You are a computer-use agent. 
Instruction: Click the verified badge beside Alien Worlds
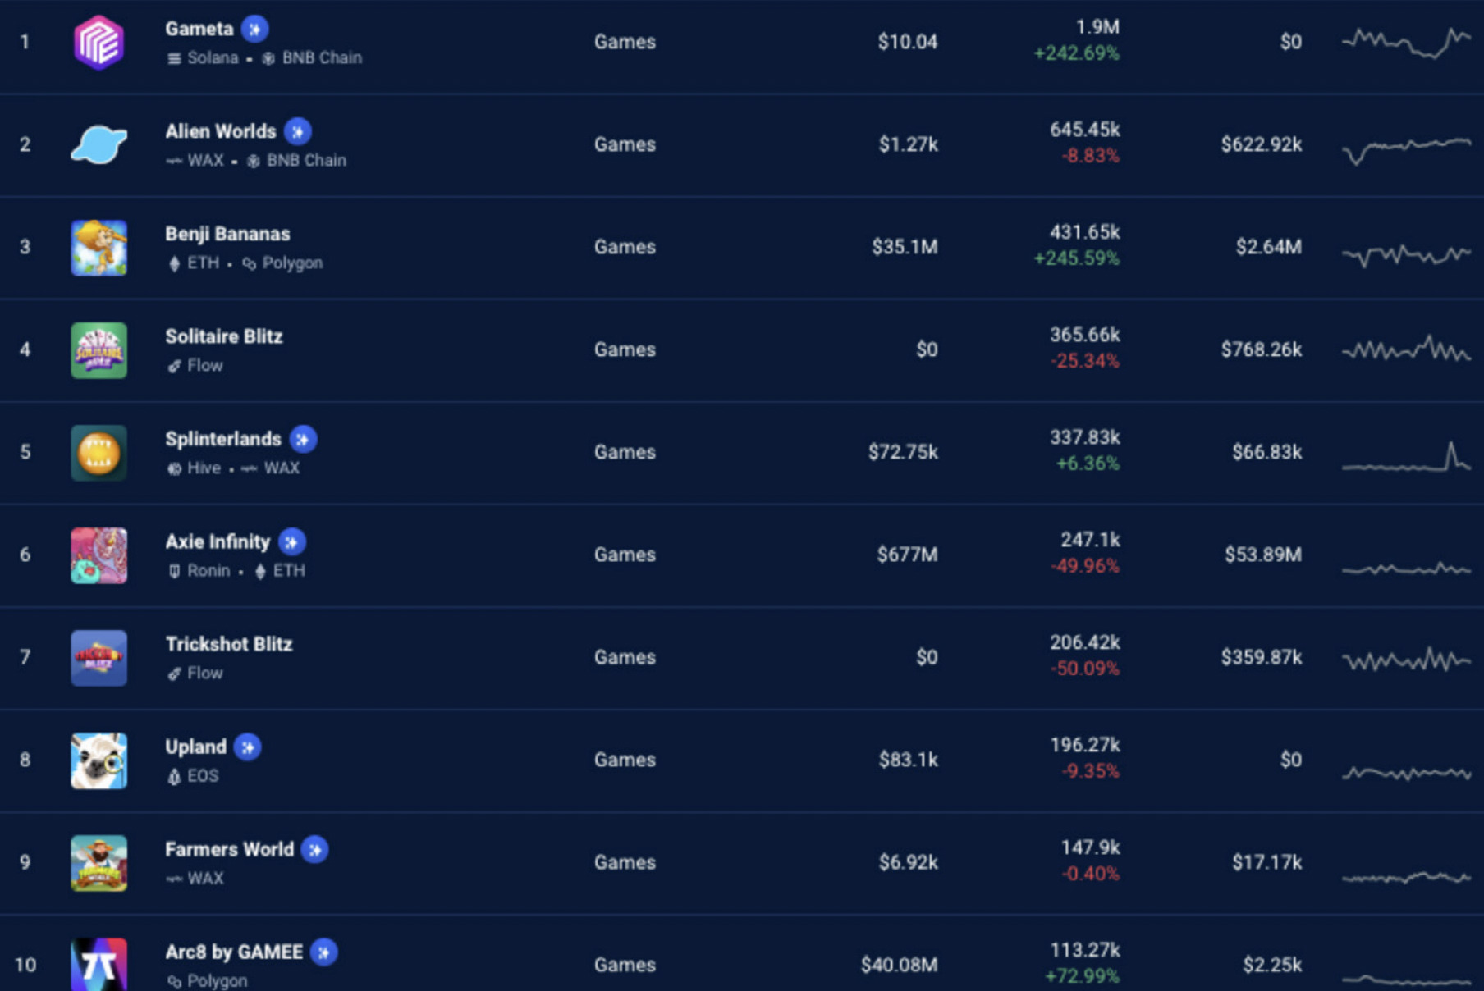298,132
